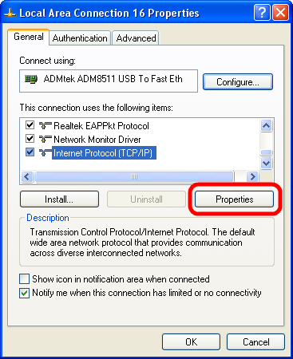Click the network adapter card icon
This screenshot has width=293, height=359.
coord(30,79)
